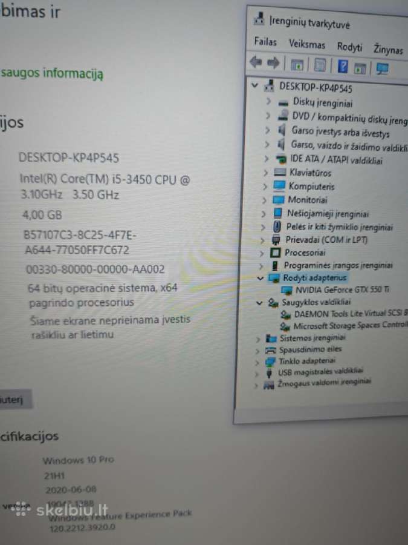Click the Windows 10 Pro edition text

point(78,460)
